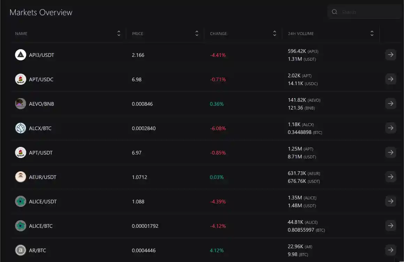Click the API3 coin logo icon

pyautogui.click(x=21, y=55)
